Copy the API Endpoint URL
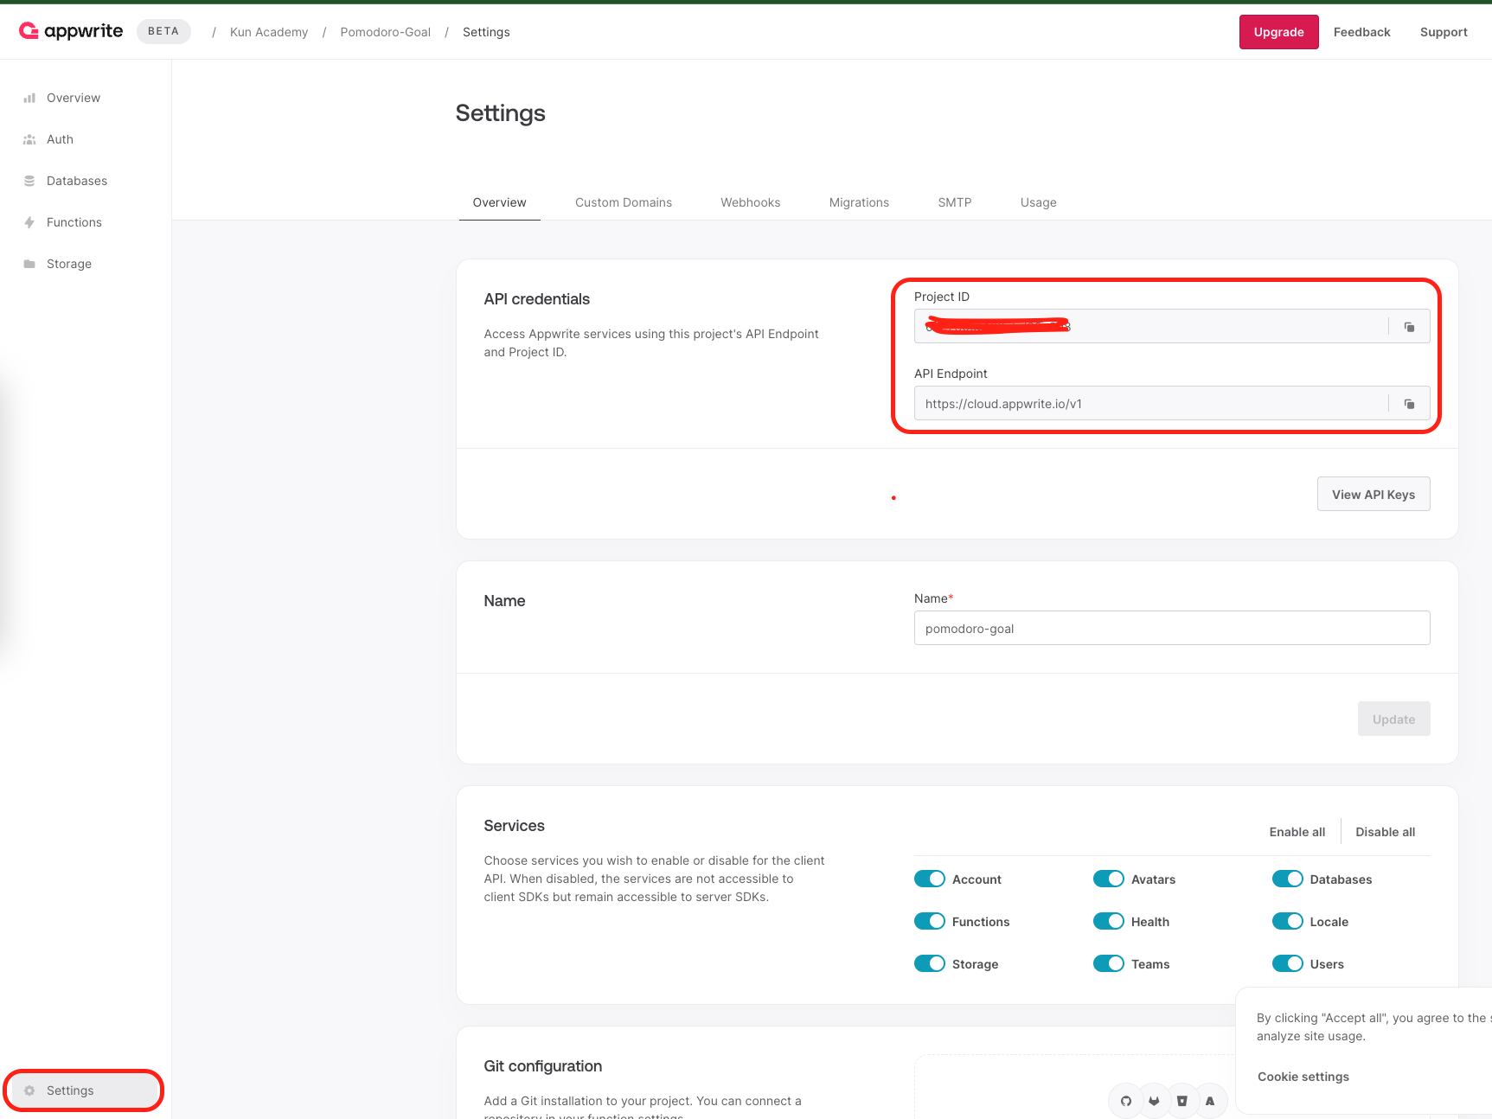 pos(1409,403)
